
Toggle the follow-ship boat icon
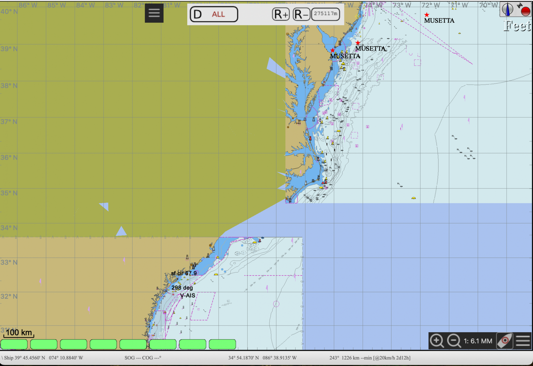(504, 341)
